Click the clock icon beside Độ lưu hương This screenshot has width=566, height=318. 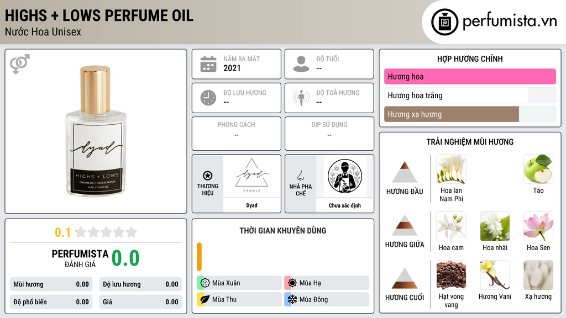(208, 98)
